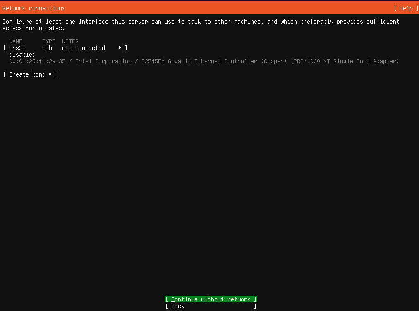
Task: Click the "disabled" status under ens33
Action: click(x=22, y=55)
